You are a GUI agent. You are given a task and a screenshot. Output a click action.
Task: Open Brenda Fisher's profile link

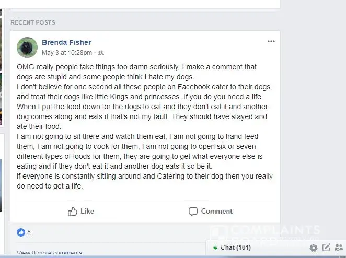[66, 42]
